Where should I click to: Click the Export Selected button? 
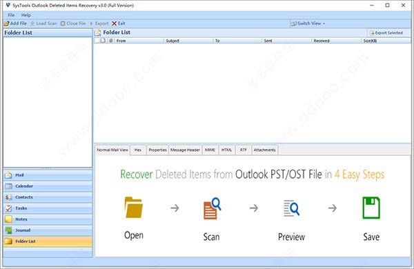pyautogui.click(x=386, y=32)
